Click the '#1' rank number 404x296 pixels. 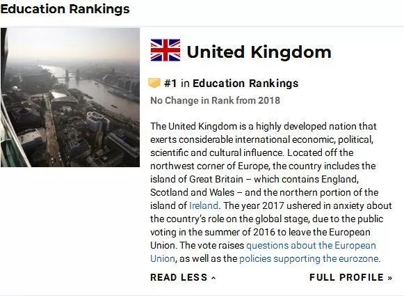[x=170, y=84]
